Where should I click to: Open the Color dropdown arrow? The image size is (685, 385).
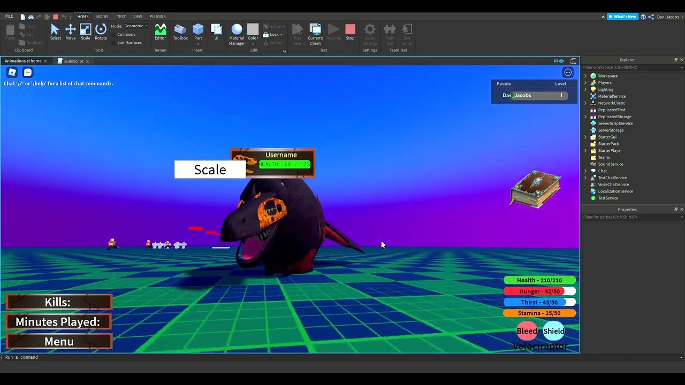coord(253,44)
